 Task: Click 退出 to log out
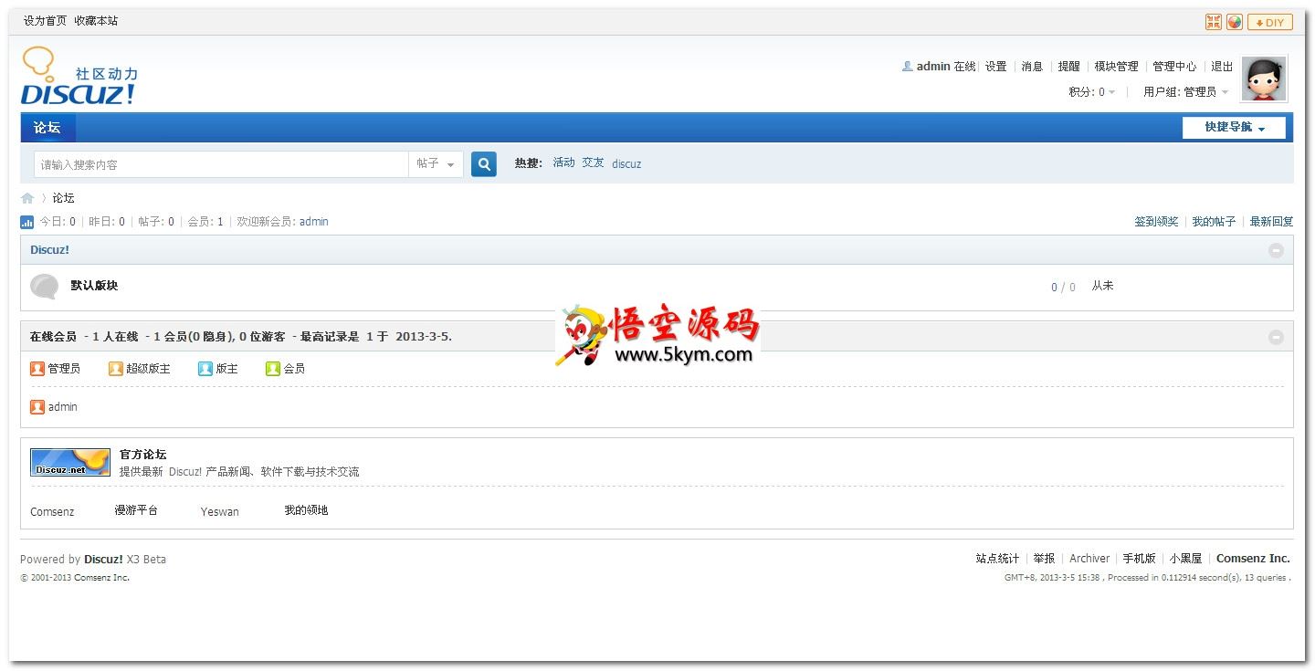[1222, 67]
